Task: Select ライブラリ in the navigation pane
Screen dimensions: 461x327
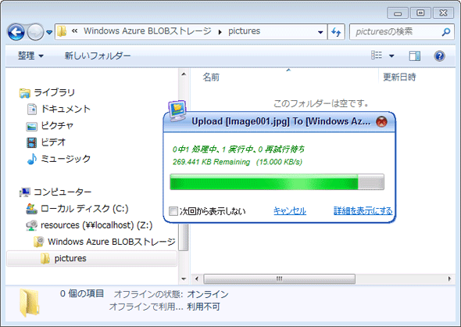Action: [55, 92]
